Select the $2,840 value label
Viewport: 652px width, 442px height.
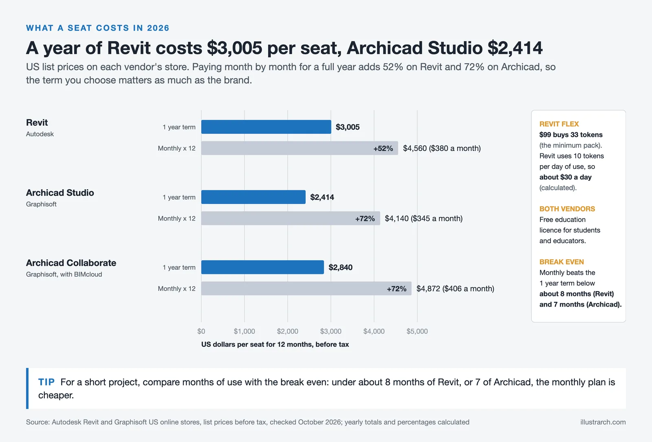tap(340, 267)
